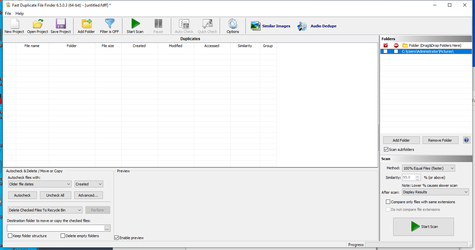This screenshot has width=475, height=250.
Task: Increase Similarity value with up arrow
Action: (x=418, y=176)
